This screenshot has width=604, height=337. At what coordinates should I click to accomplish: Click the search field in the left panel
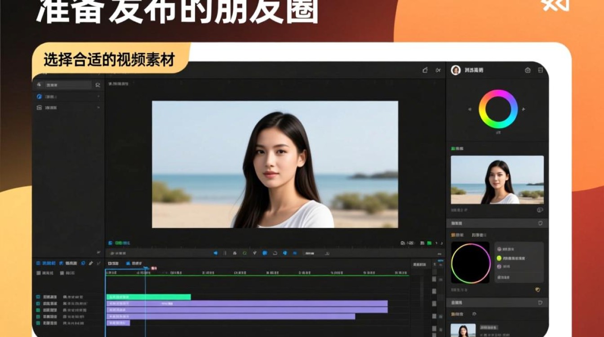point(68,85)
